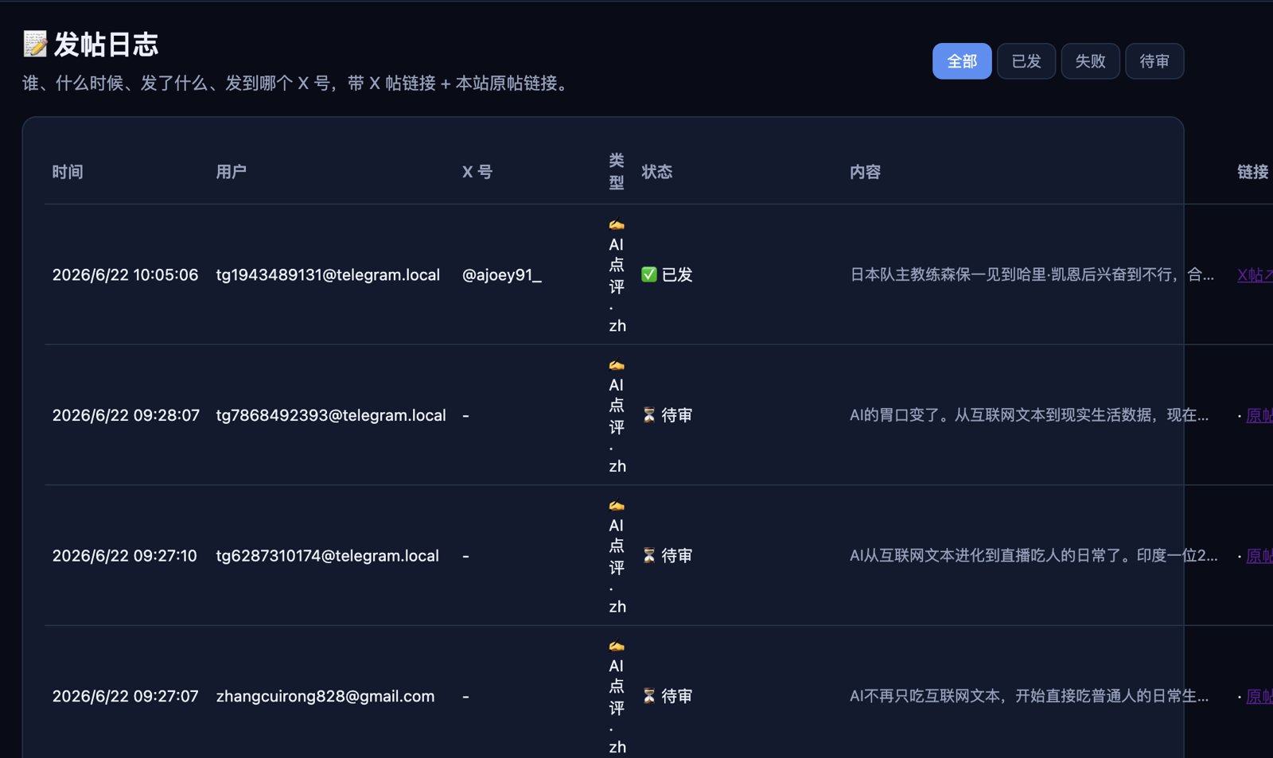
Task: Open the 原帖 link in the 09:27:10 row
Action: pyautogui.click(x=1259, y=556)
